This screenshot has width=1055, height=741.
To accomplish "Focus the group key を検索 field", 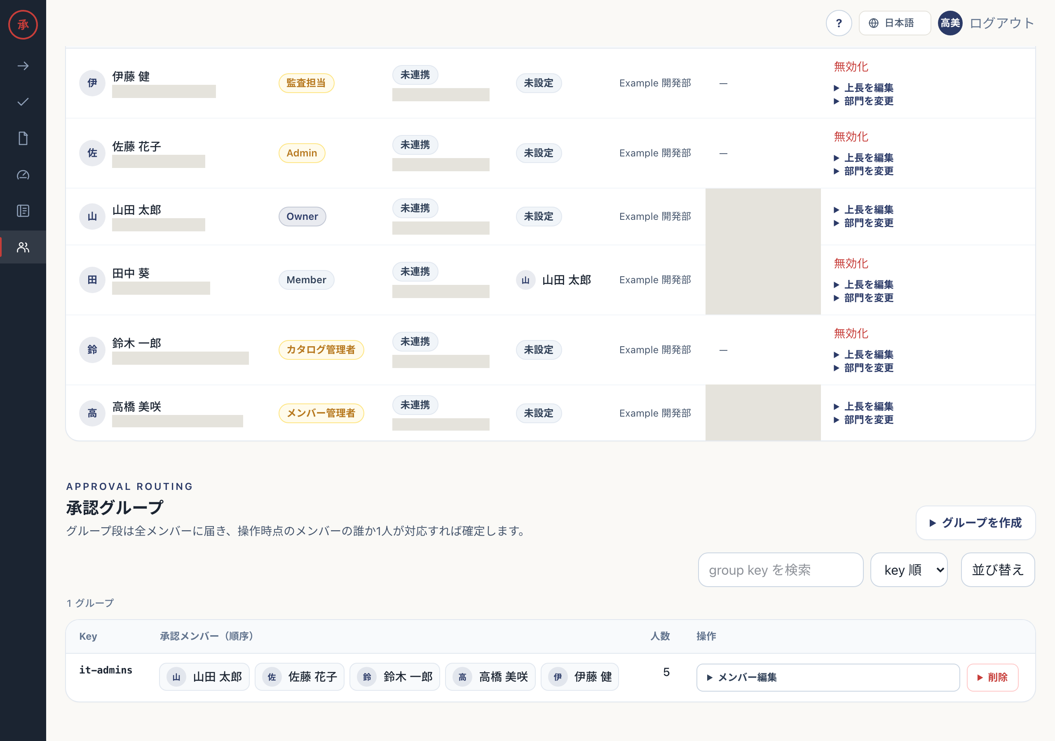I will point(781,570).
